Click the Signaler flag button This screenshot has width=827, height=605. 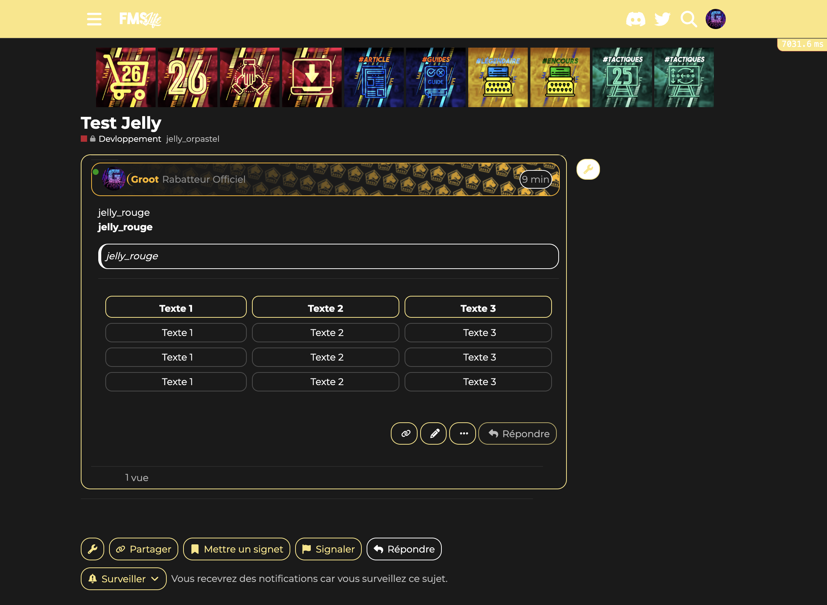(x=328, y=549)
